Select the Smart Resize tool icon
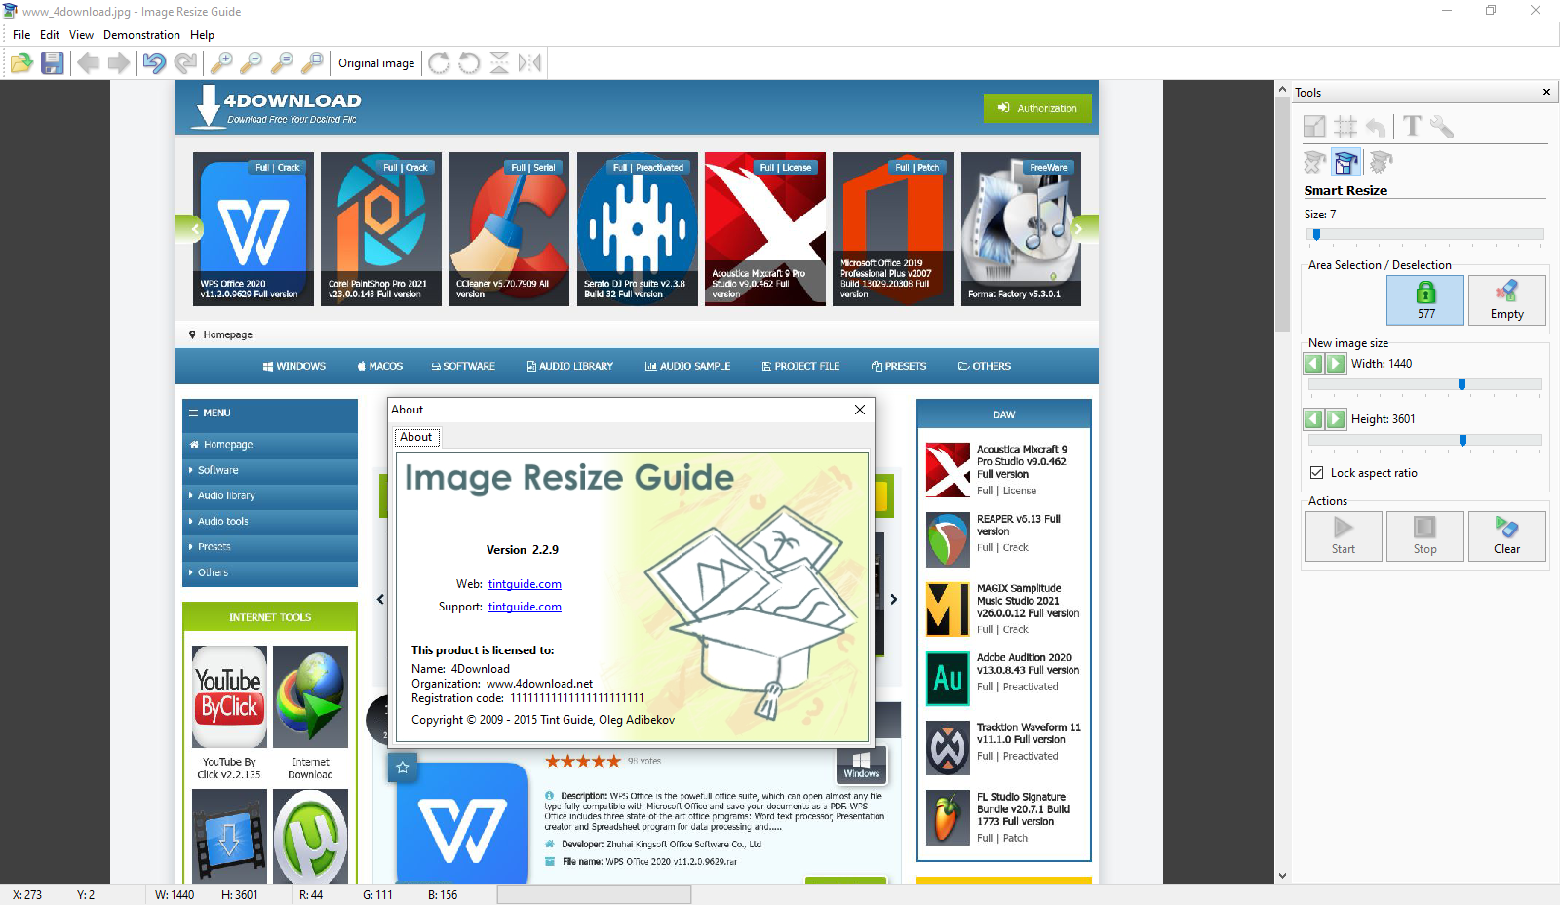Image resolution: width=1560 pixels, height=905 pixels. click(1346, 162)
